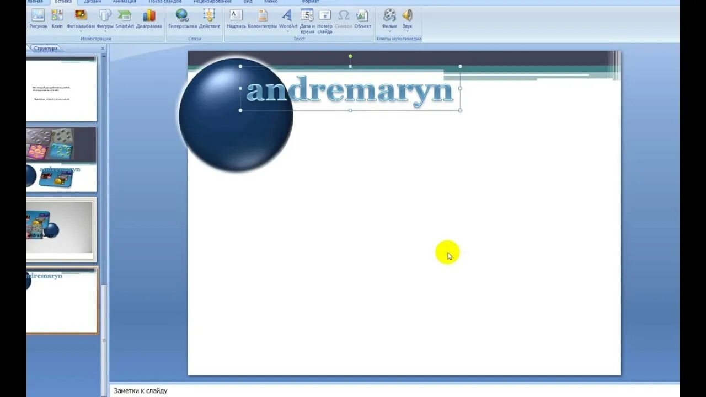706x397 pixels.
Task: Select the gray slide thumbnail with sphere
Action: pyautogui.click(x=61, y=229)
